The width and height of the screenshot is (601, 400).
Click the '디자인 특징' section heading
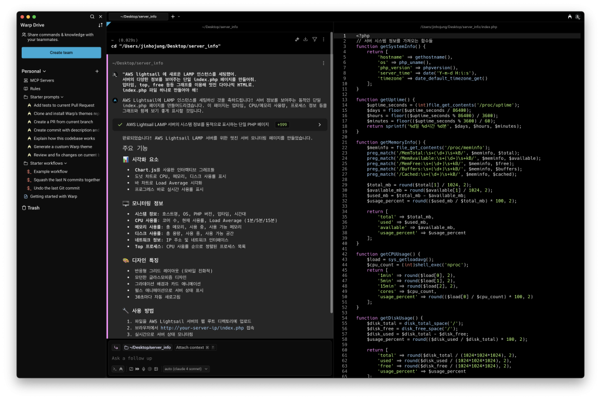click(146, 261)
